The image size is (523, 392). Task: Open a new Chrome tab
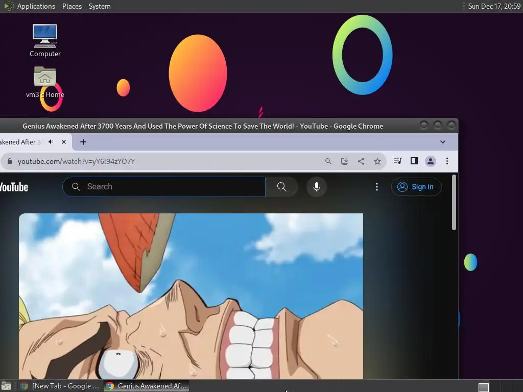pyautogui.click(x=83, y=142)
